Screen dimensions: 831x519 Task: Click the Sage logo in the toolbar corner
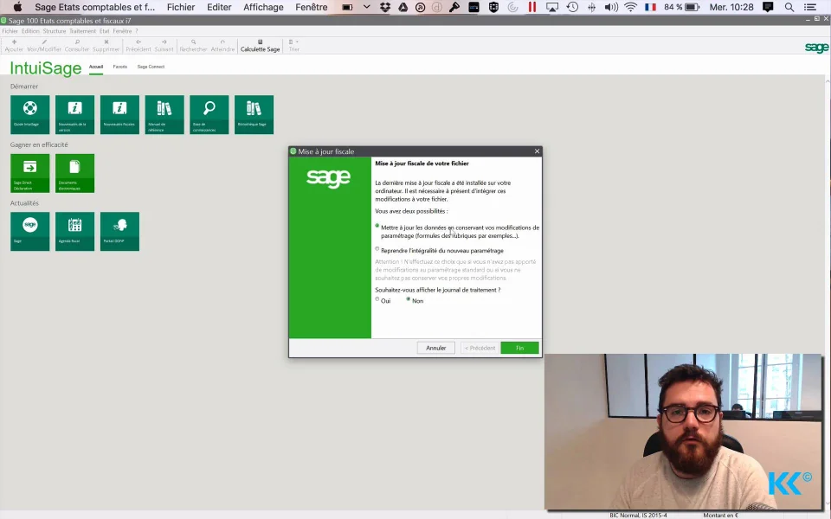click(816, 48)
